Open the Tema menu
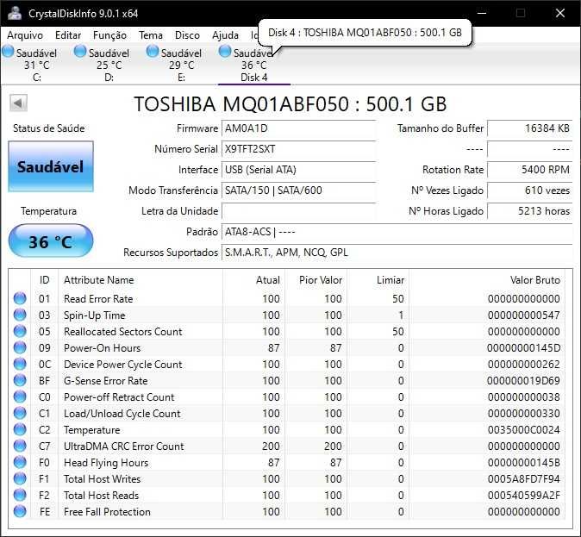This screenshot has width=581, height=537. [151, 35]
